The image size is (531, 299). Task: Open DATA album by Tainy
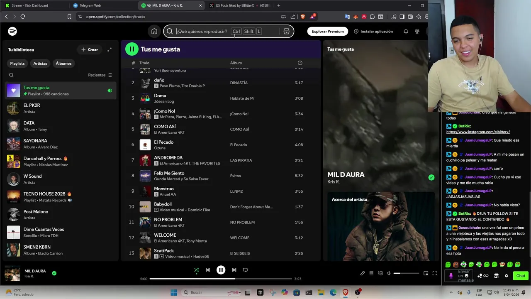61,126
